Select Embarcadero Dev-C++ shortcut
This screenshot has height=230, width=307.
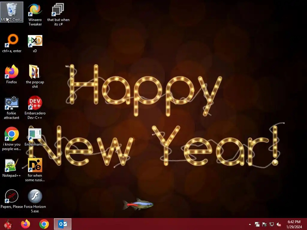[35, 108]
